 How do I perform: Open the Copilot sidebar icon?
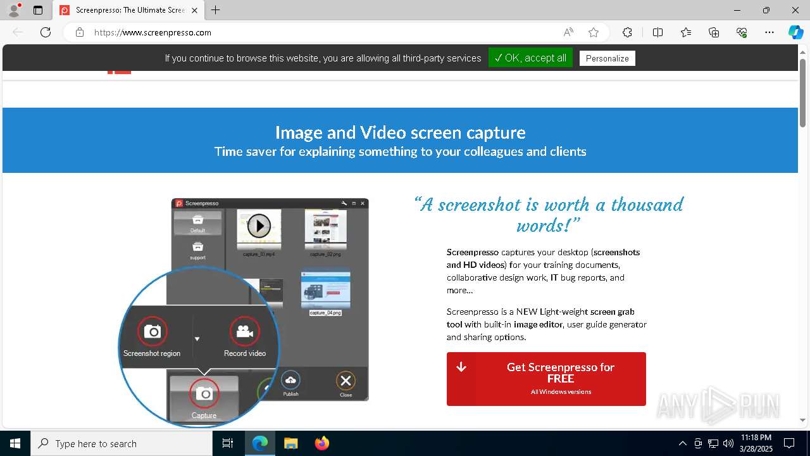(x=795, y=32)
